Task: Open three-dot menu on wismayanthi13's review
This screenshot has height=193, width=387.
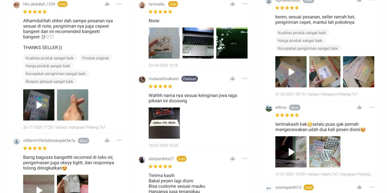Action: [372, 187]
